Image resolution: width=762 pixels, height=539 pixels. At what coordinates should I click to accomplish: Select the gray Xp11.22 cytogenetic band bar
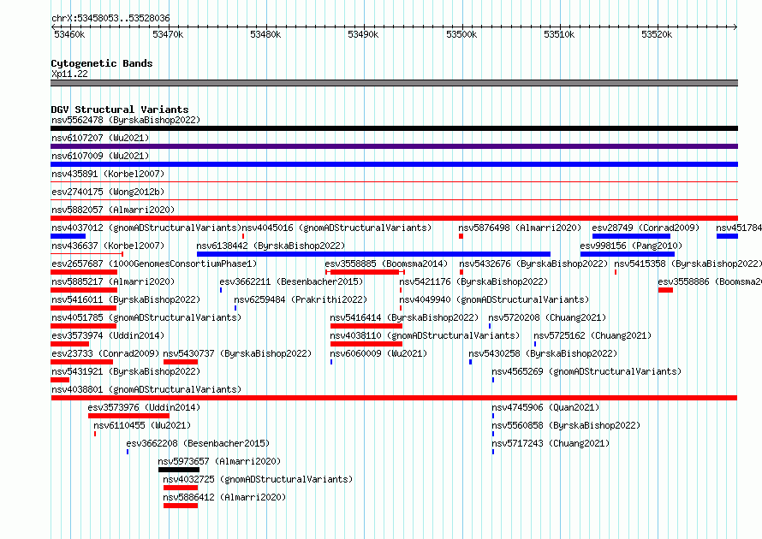tap(394, 83)
